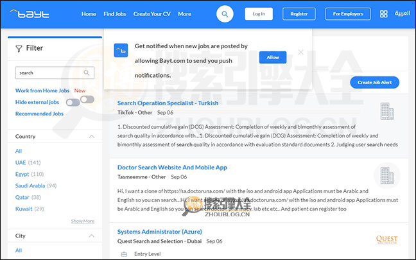Click the Create Job Alert button
This screenshot has height=260, width=416.
coord(374,82)
